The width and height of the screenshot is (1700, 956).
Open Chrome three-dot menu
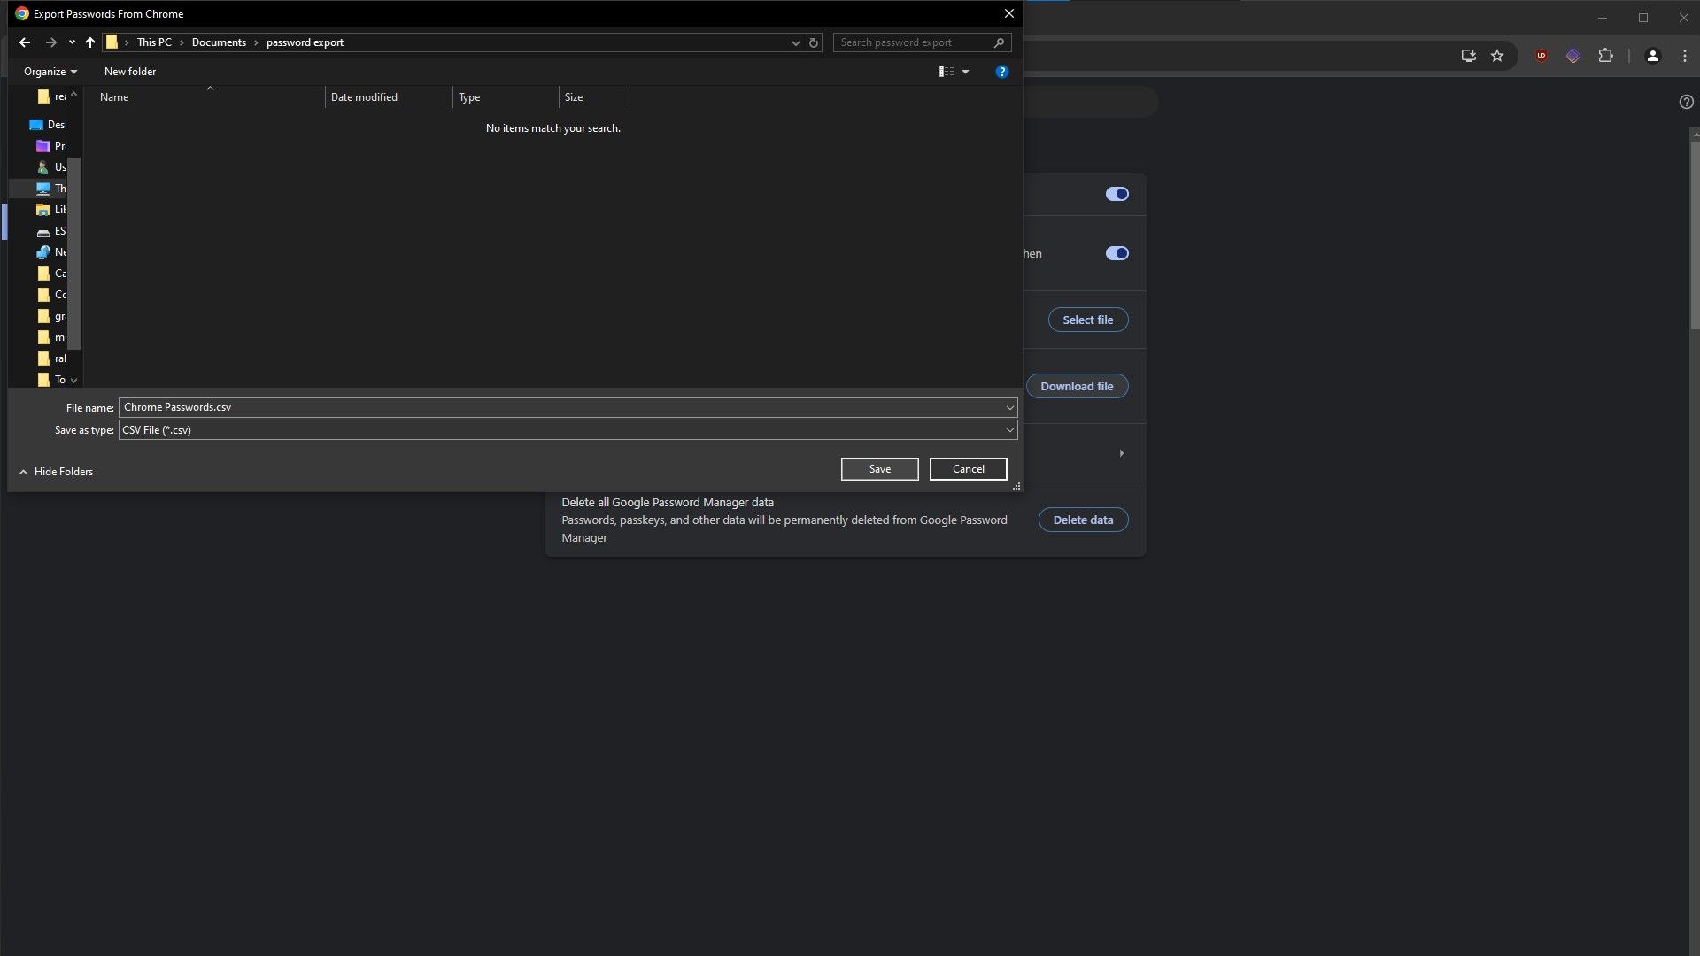coord(1685,56)
